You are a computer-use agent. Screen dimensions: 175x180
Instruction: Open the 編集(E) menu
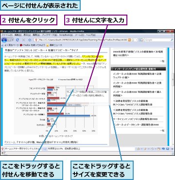tap(18, 35)
